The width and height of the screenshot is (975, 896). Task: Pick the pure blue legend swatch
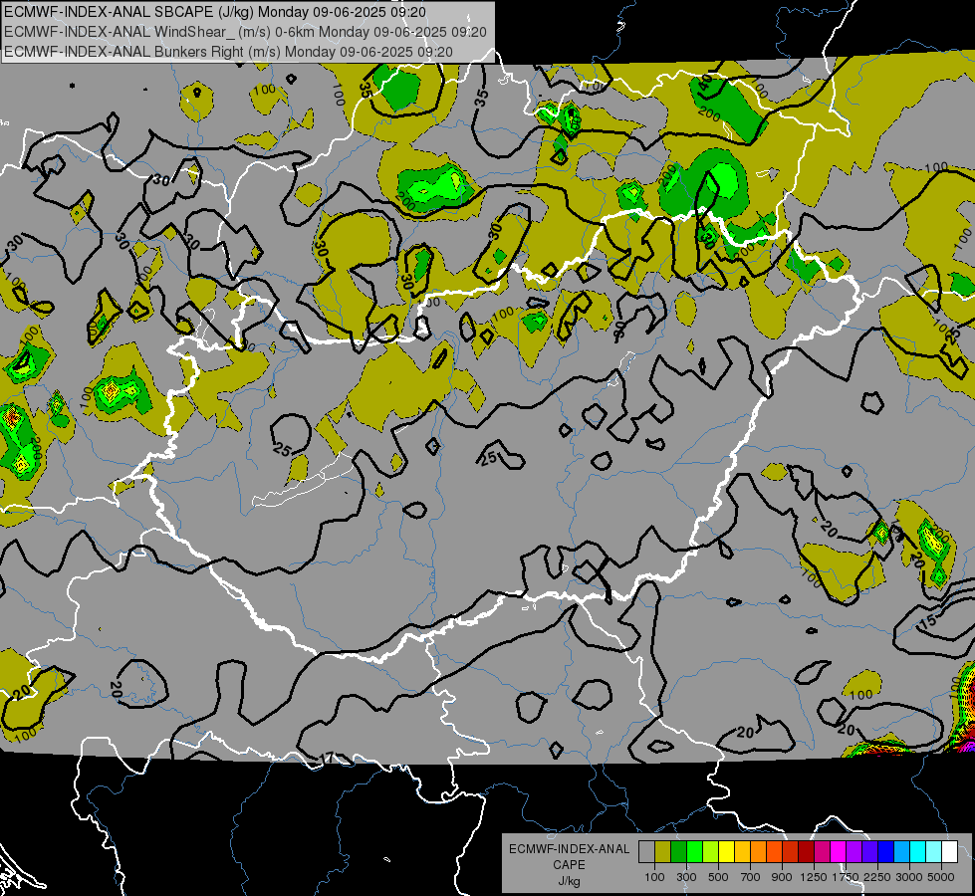[886, 852]
